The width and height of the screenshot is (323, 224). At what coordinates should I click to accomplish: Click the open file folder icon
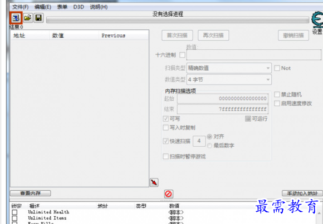(x=28, y=18)
